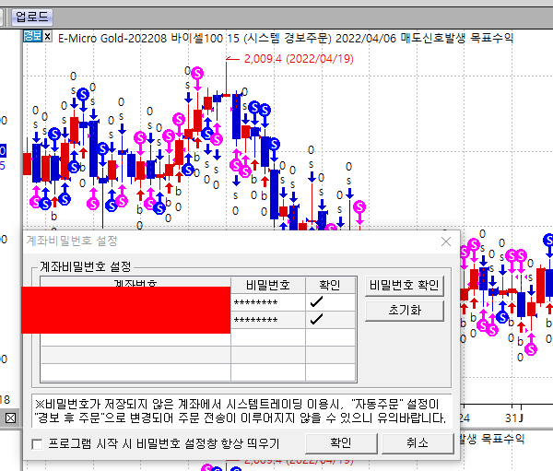Viewport: 553px width, 471px height.
Task: Cancel the dialog with 취소 button
Action: 418,442
